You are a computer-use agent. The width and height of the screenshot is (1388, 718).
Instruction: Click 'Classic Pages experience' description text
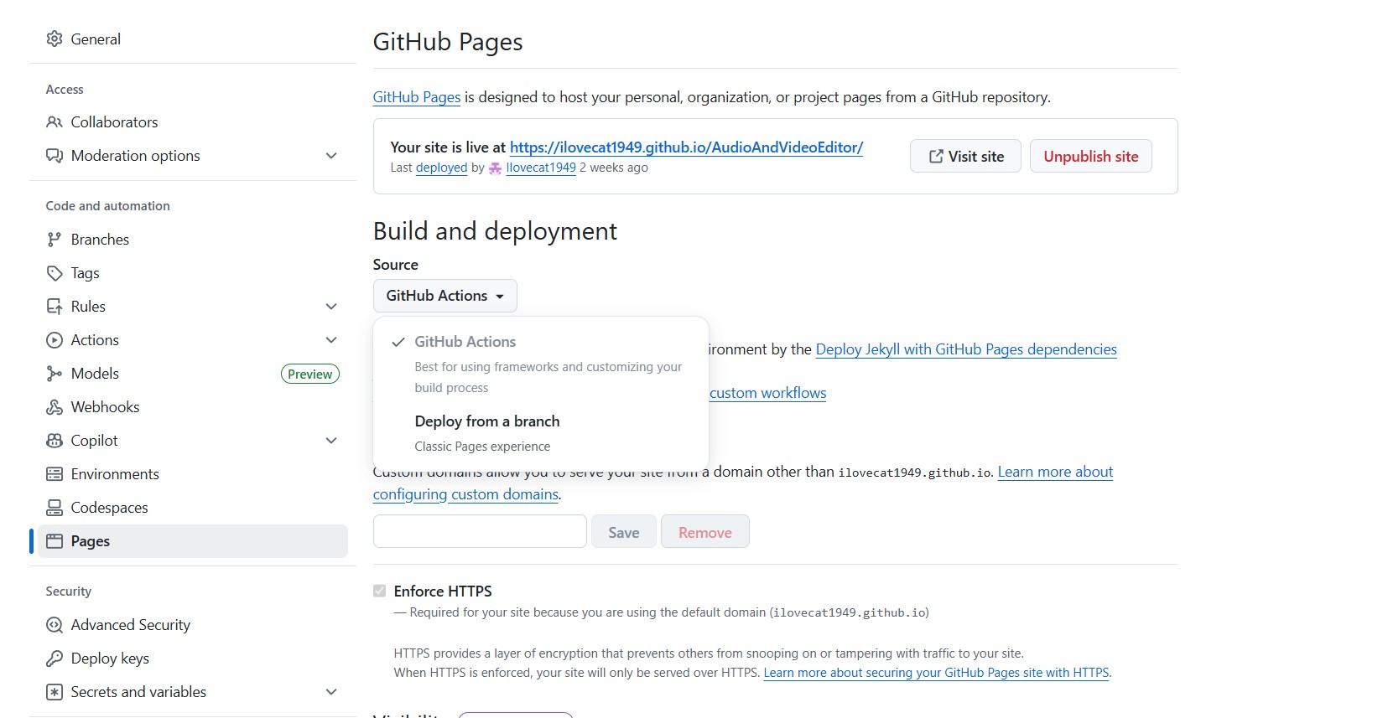tap(482, 447)
